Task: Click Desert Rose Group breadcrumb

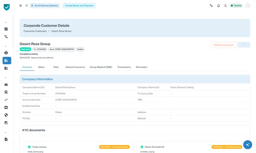Action: pos(61,31)
